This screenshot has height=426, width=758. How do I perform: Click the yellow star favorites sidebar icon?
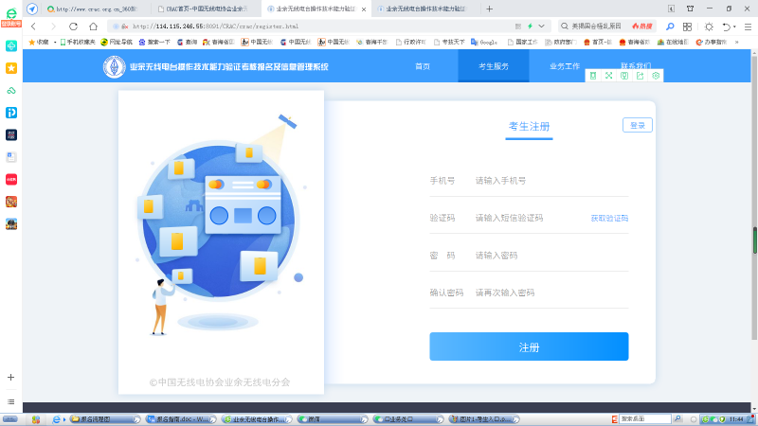[11, 68]
